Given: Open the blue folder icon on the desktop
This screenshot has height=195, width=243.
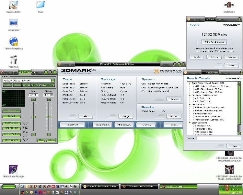Looking at the screenshot, I should point(40,5).
